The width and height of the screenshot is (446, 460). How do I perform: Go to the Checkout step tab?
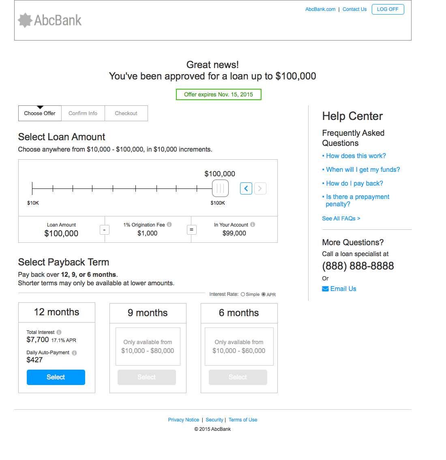pos(126,113)
